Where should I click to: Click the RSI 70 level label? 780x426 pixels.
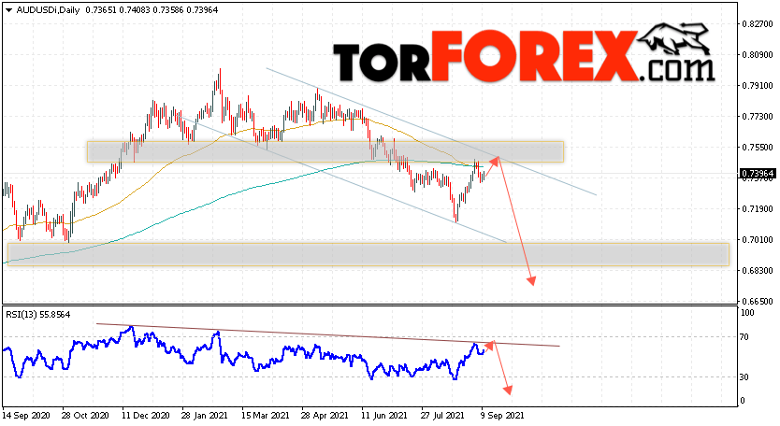coord(744,337)
